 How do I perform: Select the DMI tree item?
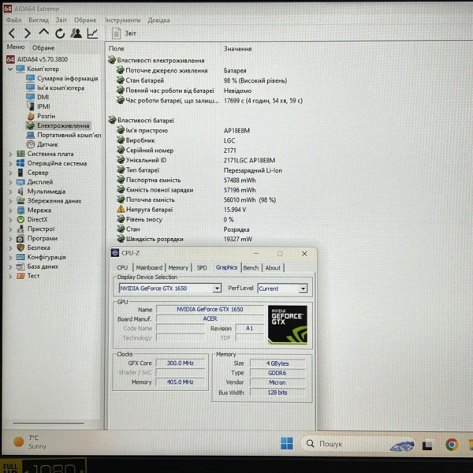click(38, 97)
